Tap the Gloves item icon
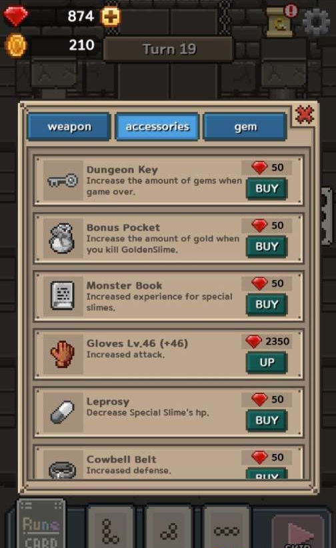This screenshot has width=336, height=548. pyautogui.click(x=63, y=354)
